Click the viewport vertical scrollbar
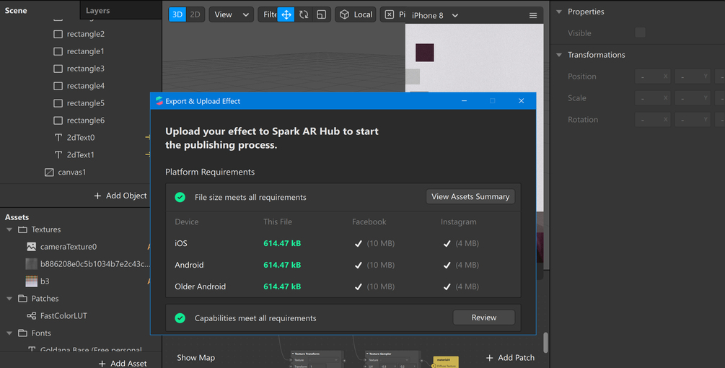The image size is (725, 368). point(545,343)
